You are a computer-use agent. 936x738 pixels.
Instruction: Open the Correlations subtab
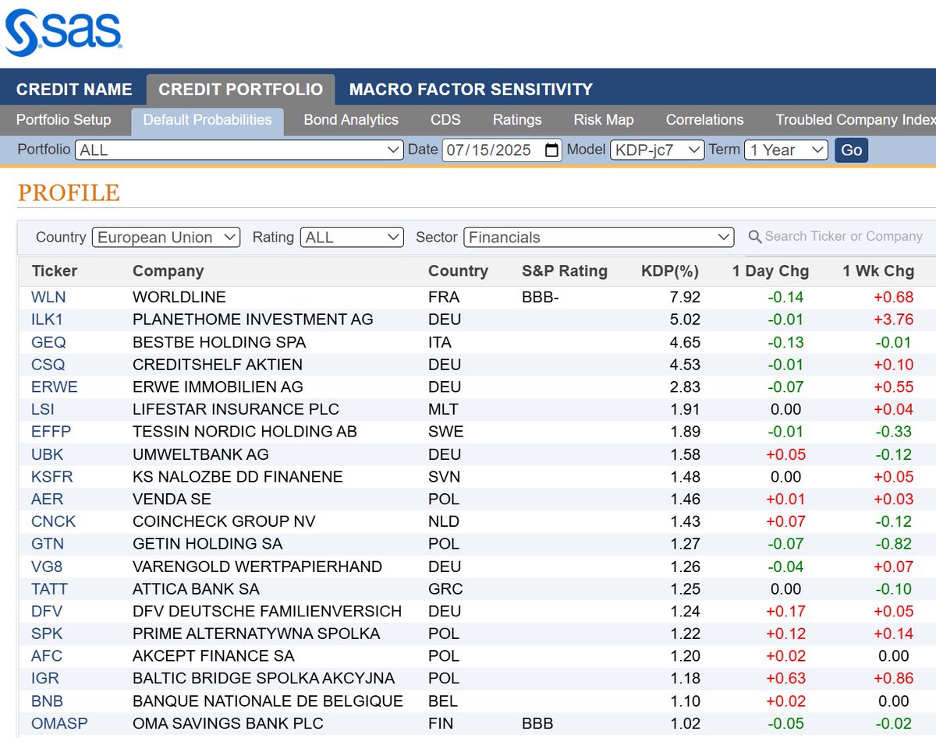point(704,120)
